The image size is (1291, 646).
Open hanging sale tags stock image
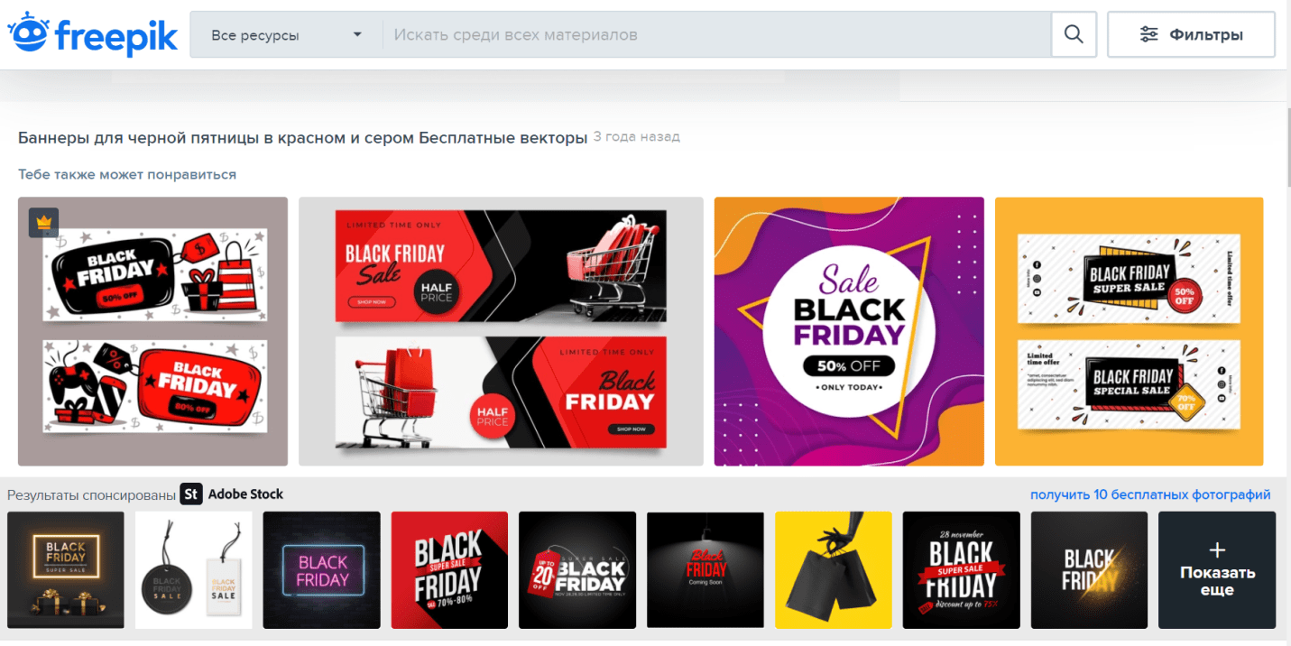(194, 570)
